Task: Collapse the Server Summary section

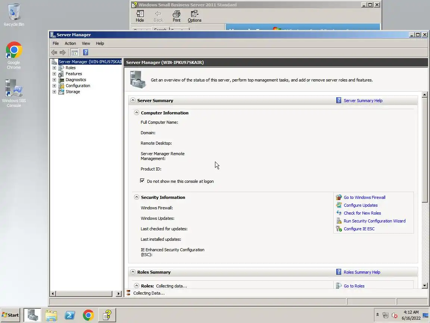Action: [133, 100]
